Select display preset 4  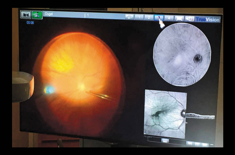(x=169, y=18)
